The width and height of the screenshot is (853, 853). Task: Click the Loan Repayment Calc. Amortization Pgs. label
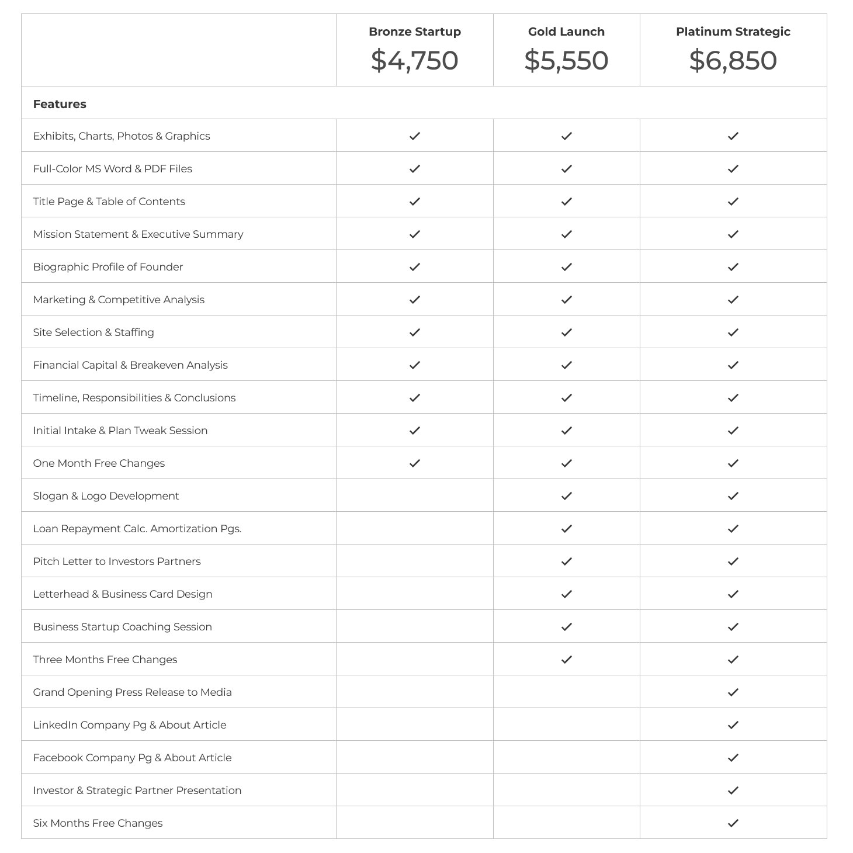(x=137, y=529)
